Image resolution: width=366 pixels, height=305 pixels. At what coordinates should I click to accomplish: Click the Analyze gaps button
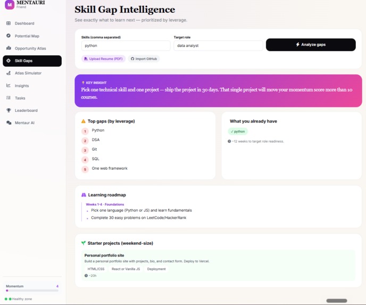point(311,45)
